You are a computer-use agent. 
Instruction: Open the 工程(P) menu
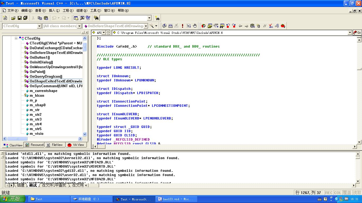point(68,11)
